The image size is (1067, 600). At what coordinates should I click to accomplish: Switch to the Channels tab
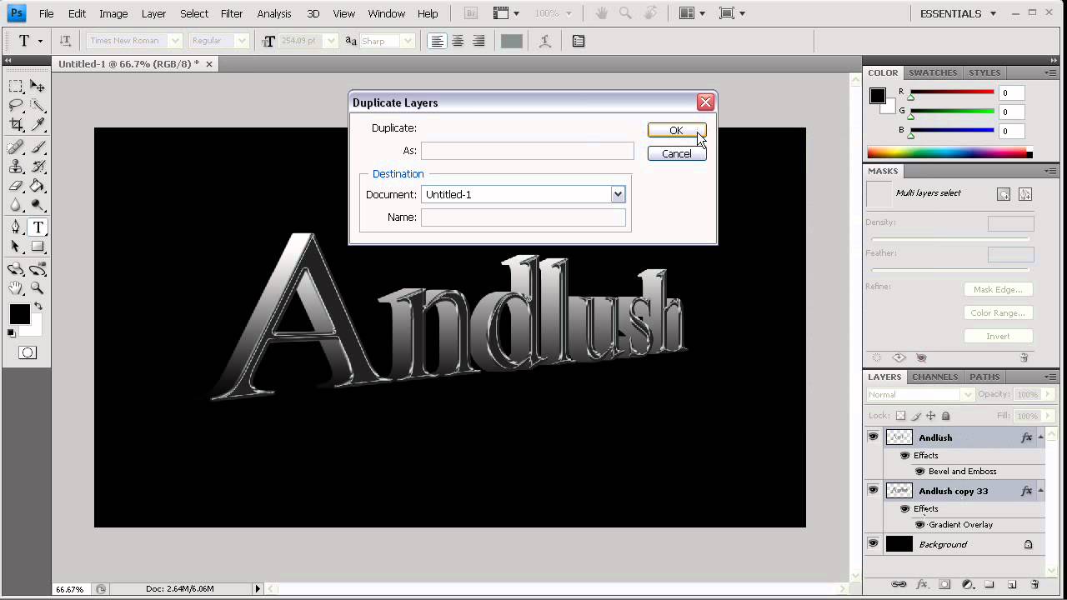tap(934, 377)
